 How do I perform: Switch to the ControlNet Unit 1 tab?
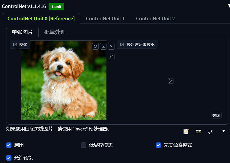click(x=105, y=19)
